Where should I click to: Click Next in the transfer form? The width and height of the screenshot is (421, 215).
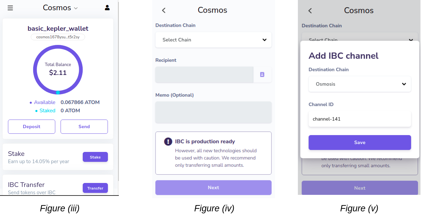(213, 188)
